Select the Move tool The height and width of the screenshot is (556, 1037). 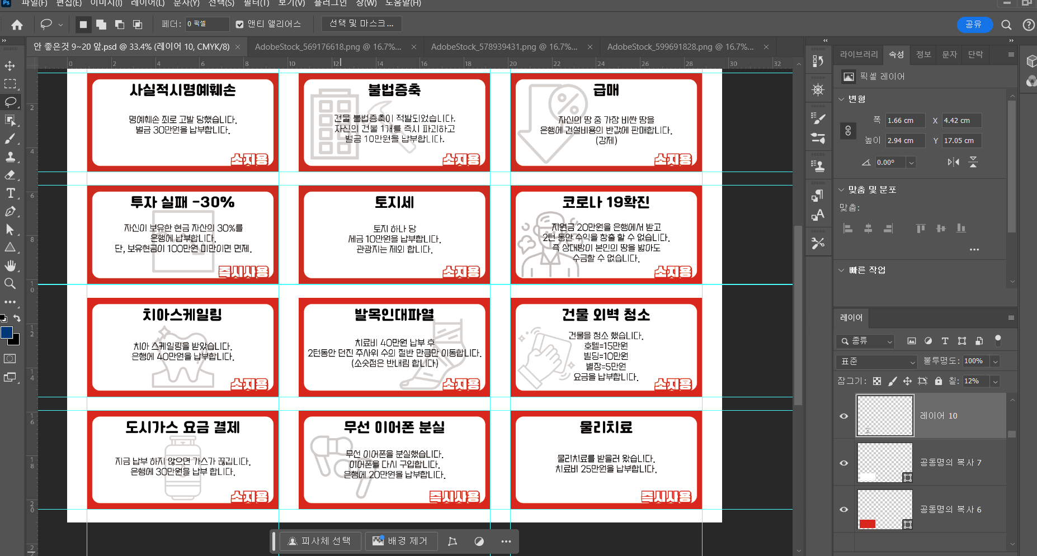pos(10,66)
